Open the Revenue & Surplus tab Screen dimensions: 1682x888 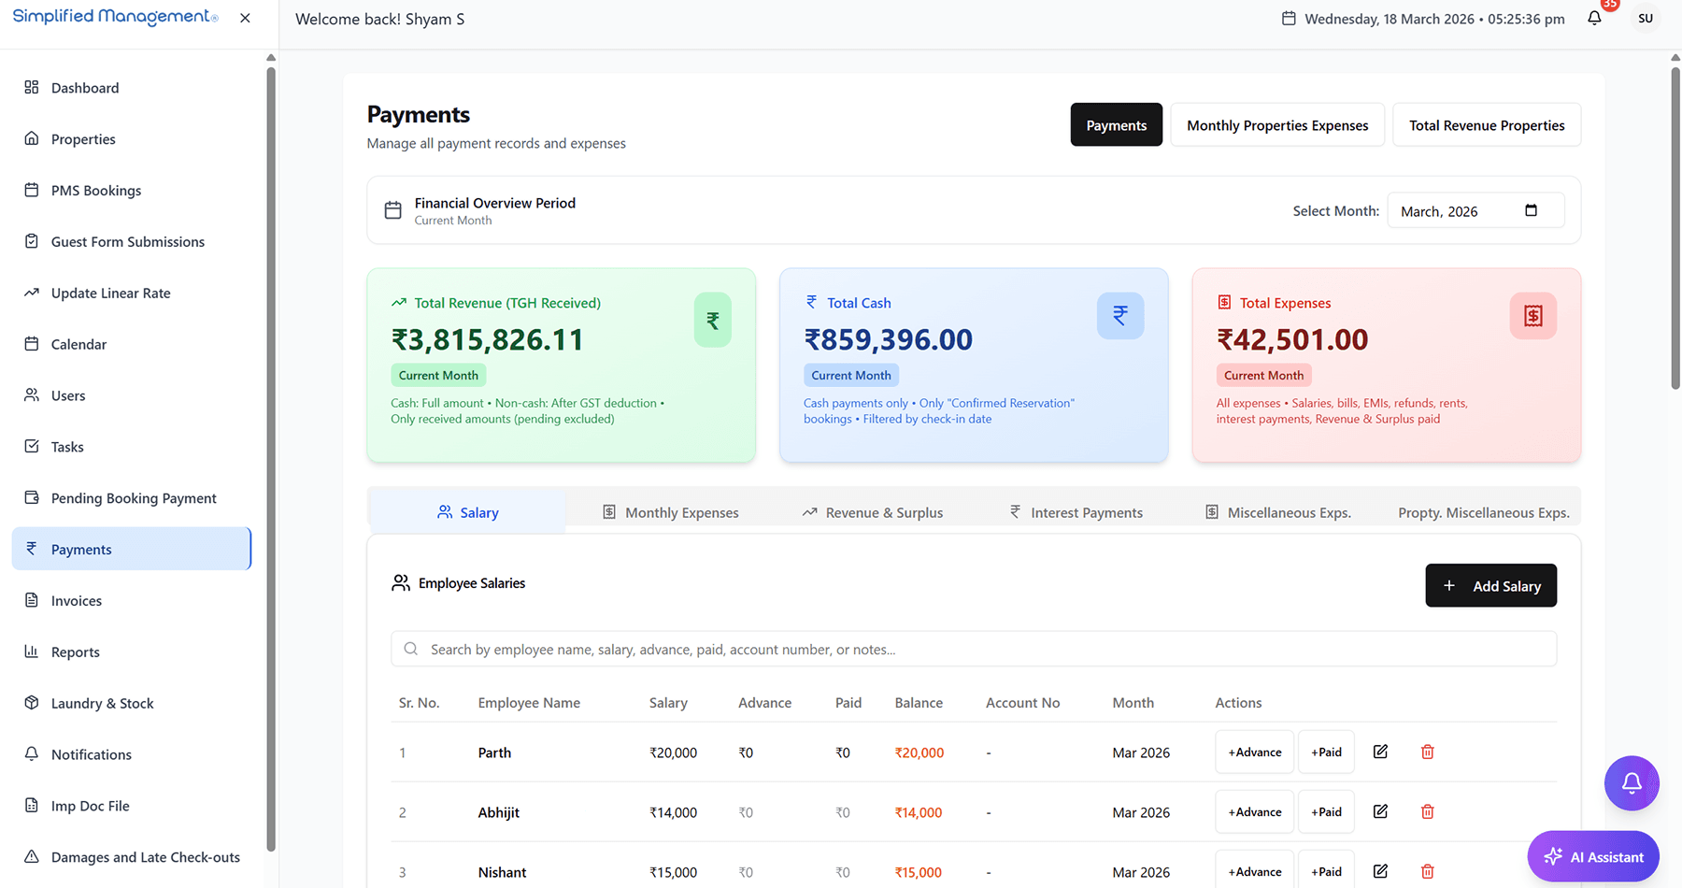(873, 512)
